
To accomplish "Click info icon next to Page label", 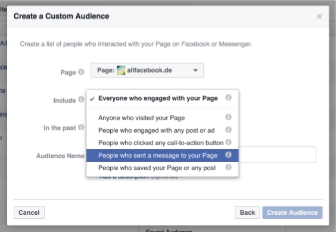I will (81, 72).
